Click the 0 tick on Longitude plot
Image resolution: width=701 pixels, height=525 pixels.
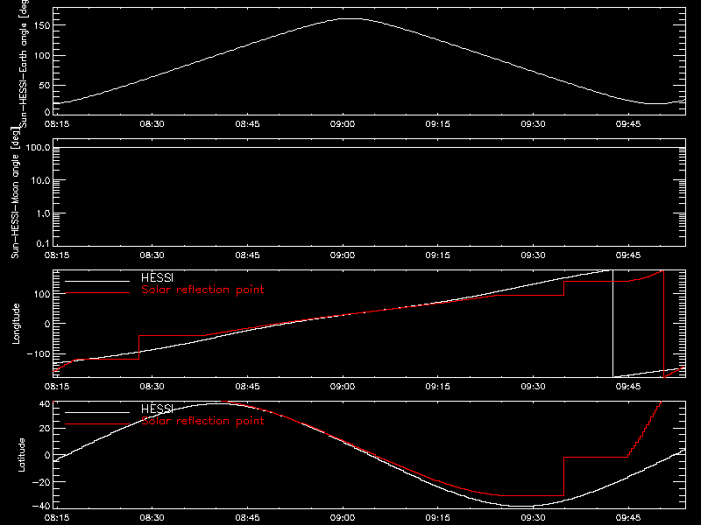(47, 324)
